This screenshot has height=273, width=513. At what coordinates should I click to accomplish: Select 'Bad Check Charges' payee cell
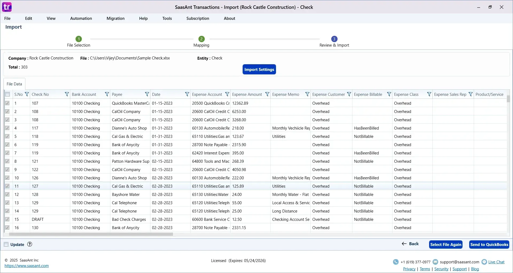(x=130, y=219)
